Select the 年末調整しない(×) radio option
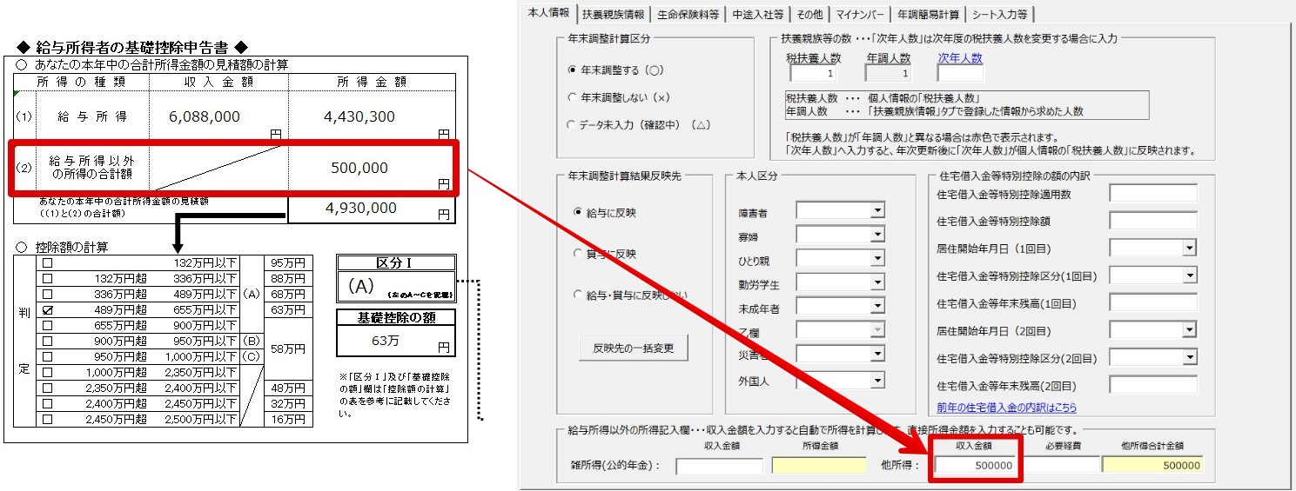The width and height of the screenshot is (1296, 491). click(x=571, y=97)
